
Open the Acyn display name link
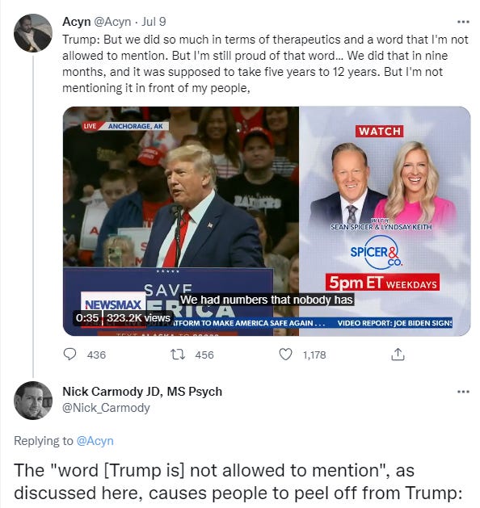click(77, 22)
